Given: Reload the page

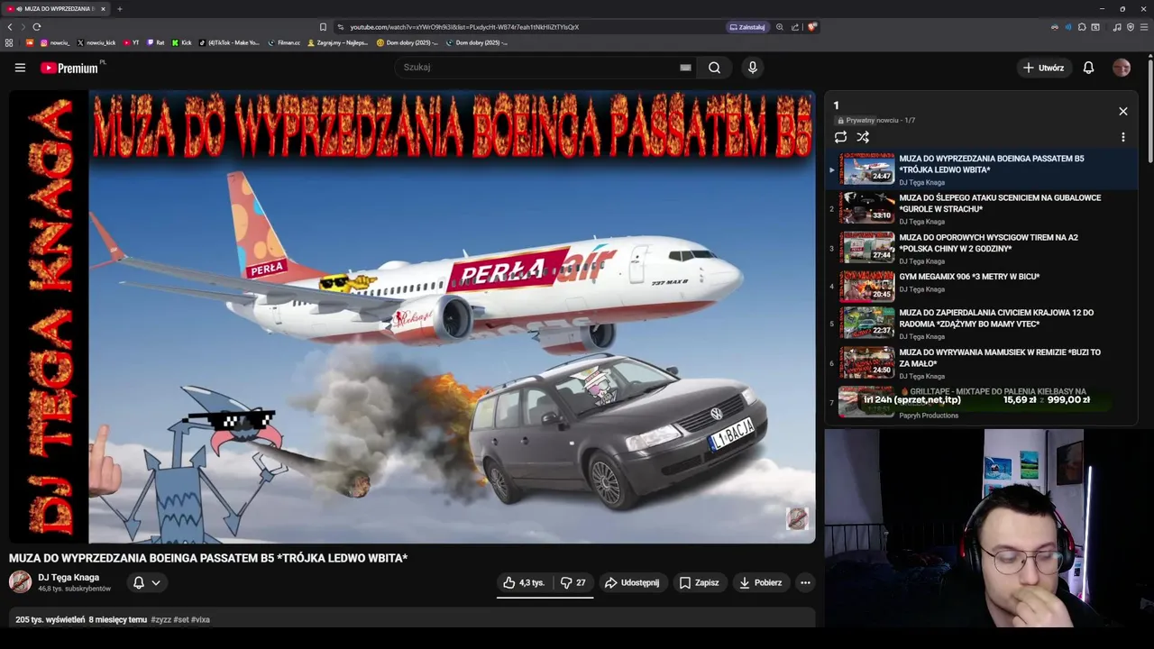Looking at the screenshot, I should [37, 27].
